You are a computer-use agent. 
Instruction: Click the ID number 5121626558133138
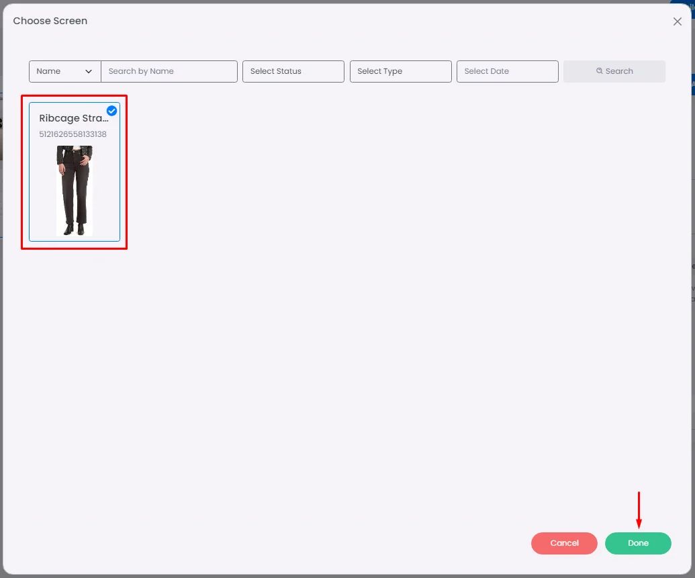point(73,134)
